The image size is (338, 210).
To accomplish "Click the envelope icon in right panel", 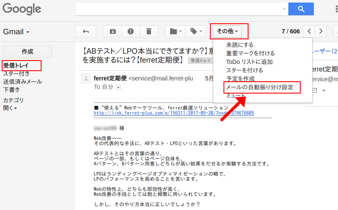I will (315, 91).
